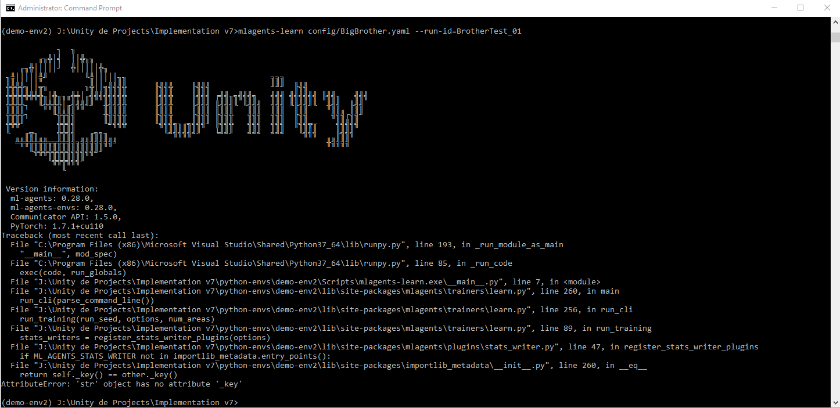The width and height of the screenshot is (840, 408).
Task: Click the 'line 89, in run_training' text
Action: click(x=596, y=328)
